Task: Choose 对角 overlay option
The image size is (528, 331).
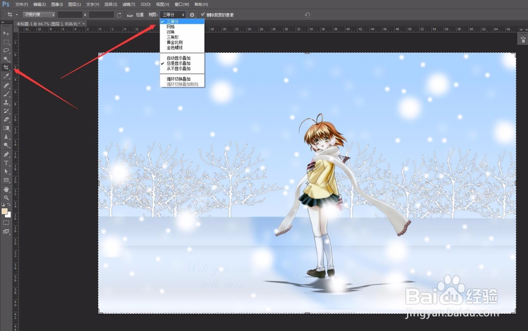Action: (x=182, y=32)
